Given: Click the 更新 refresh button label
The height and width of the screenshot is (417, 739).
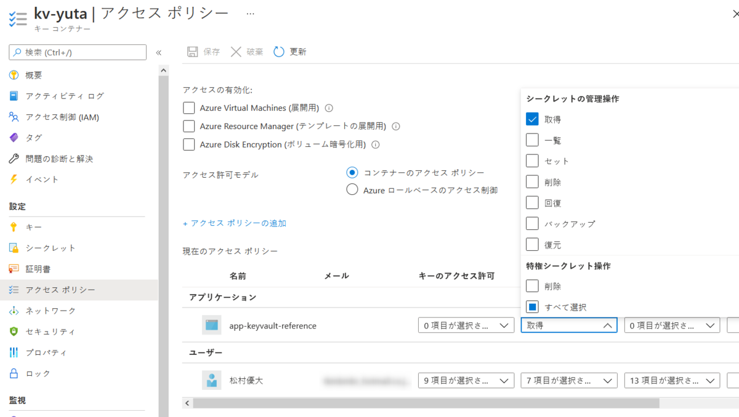Looking at the screenshot, I should click(298, 52).
